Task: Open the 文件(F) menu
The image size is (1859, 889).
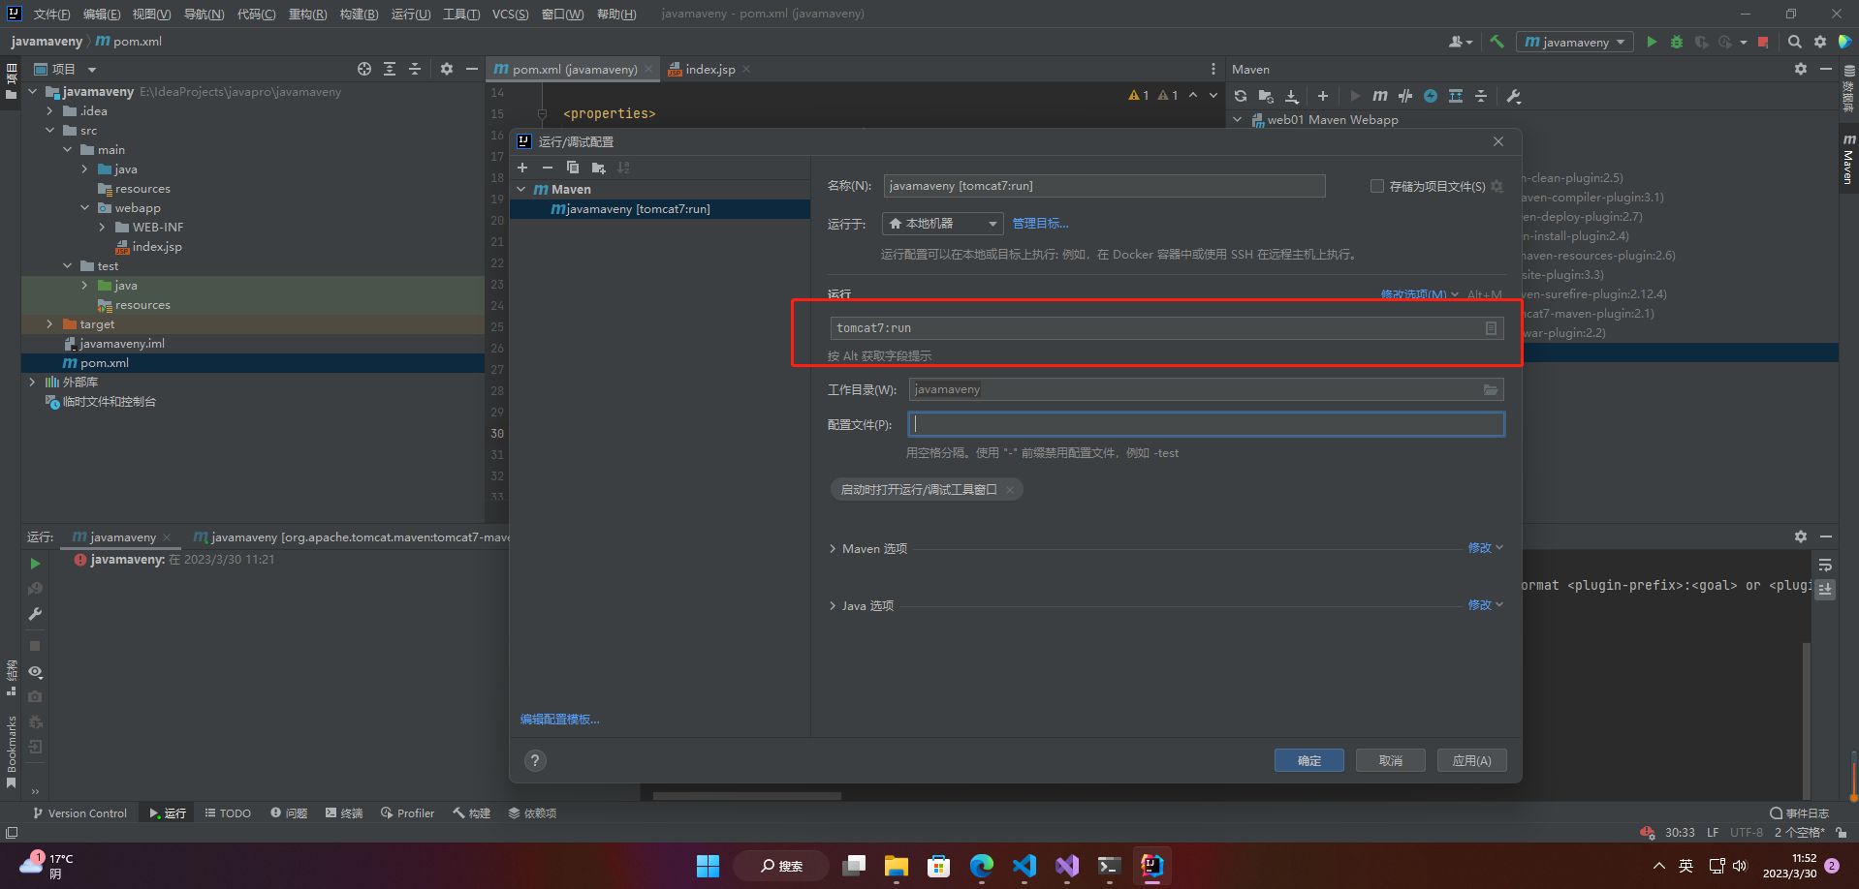Action: tap(51, 14)
